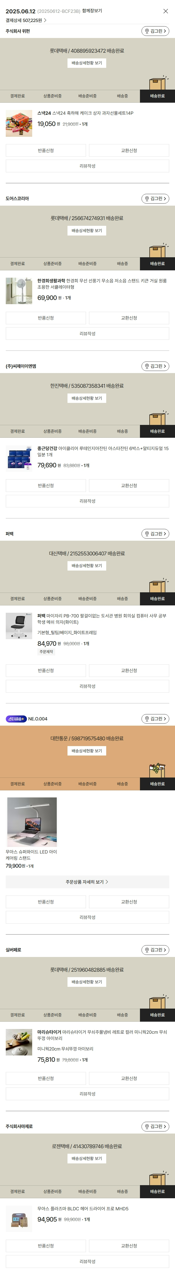
Task: Close the order detail page with X
Action: pos(166,11)
